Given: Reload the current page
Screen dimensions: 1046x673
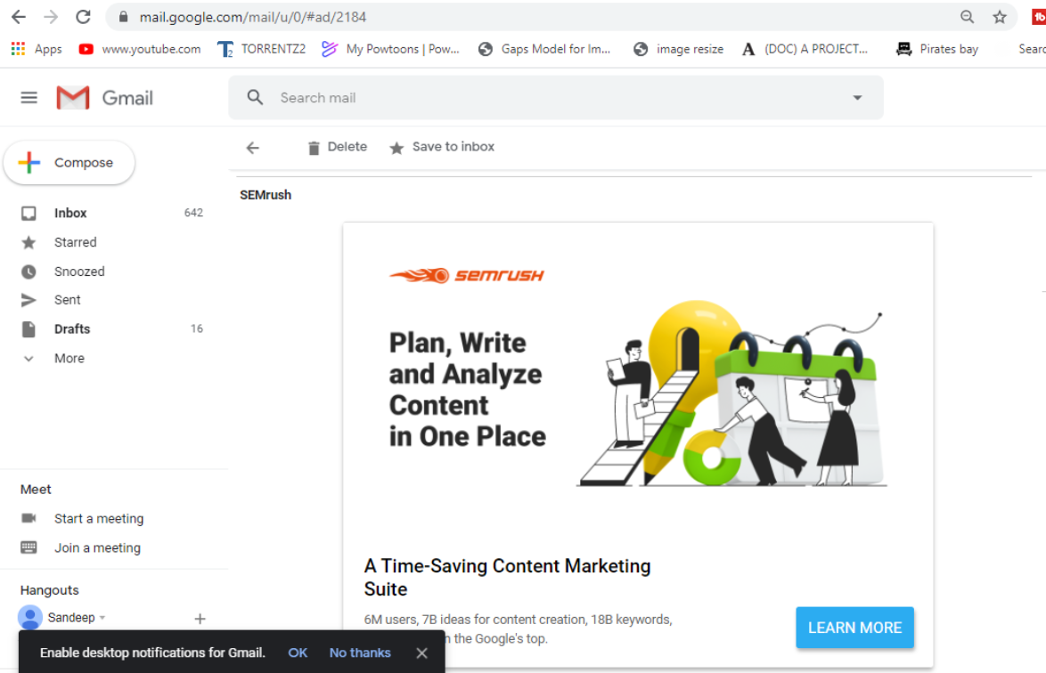Looking at the screenshot, I should [83, 17].
